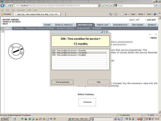Expand the zoom level 100% dropdown
Image resolution: width=161 pixels, height=121 pixels.
[153, 115]
